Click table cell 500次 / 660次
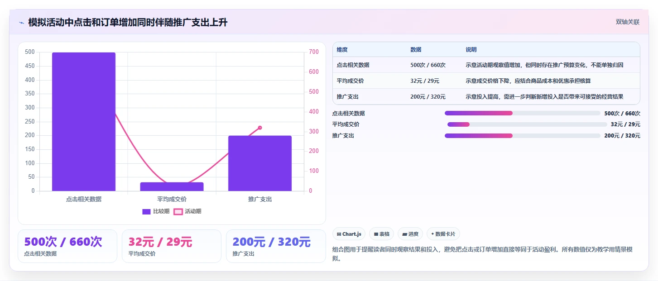 pyautogui.click(x=428, y=65)
